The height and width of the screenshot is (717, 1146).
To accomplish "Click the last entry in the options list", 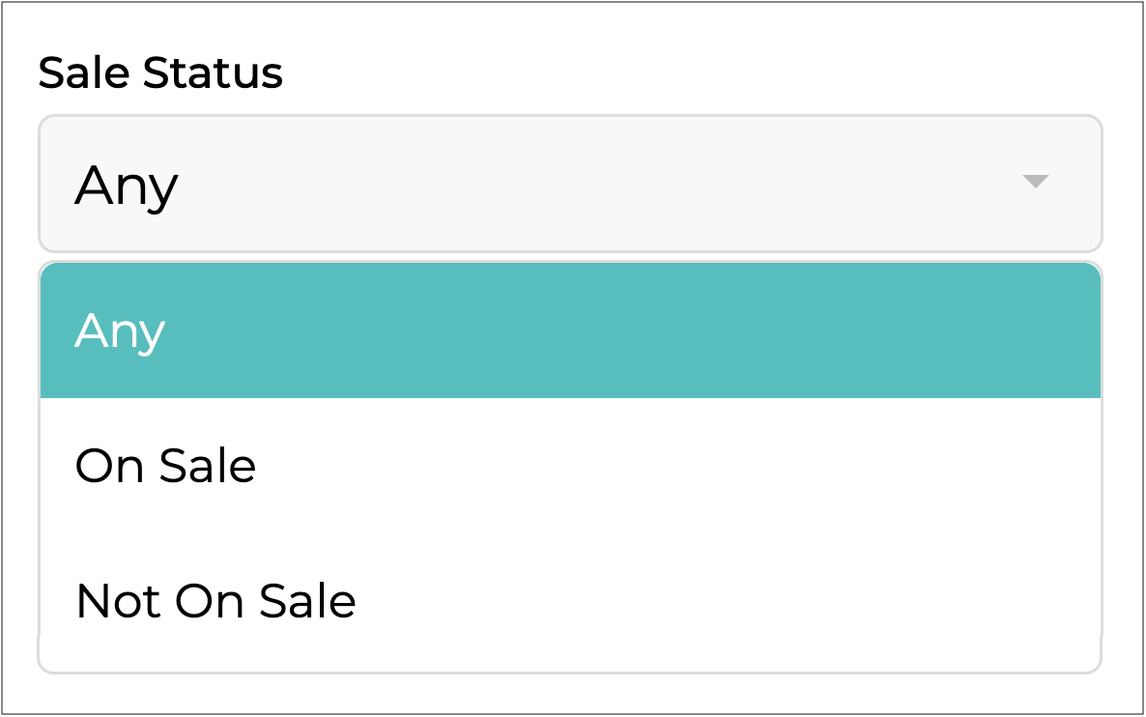I will click(x=570, y=600).
